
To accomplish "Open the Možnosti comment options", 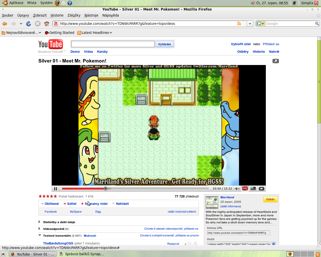I will 90,236.
